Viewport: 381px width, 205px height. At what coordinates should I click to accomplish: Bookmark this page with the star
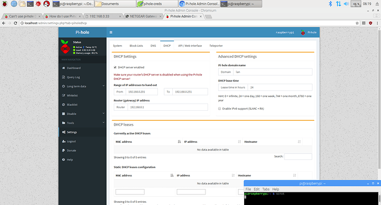click(357, 23)
